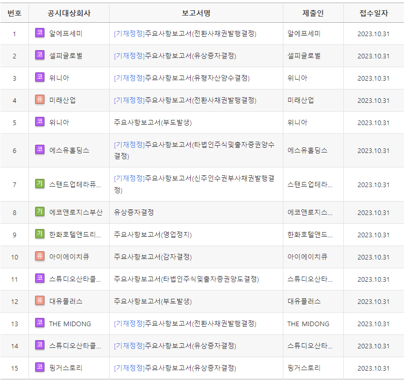The width and height of the screenshot is (408, 382).
Task: Click the KOSDAQ icon in row 2 셀피글로벌
Action: (x=40, y=55)
